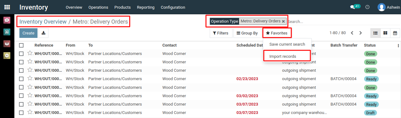Open the activities clock icon
Image resolution: width=401 pixels, height=118 pixels.
[368, 7]
